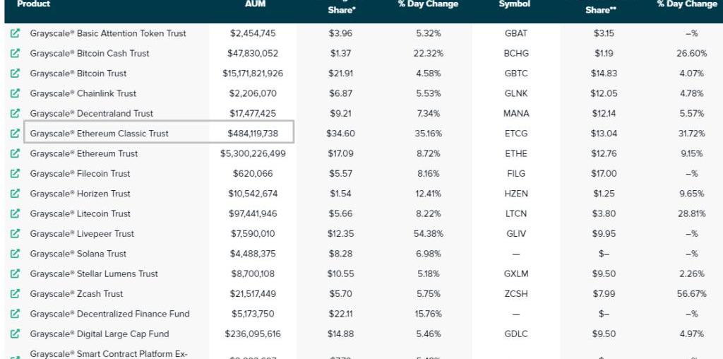Click the Product column header
Screen dimensions: 723x359
coord(33,4)
